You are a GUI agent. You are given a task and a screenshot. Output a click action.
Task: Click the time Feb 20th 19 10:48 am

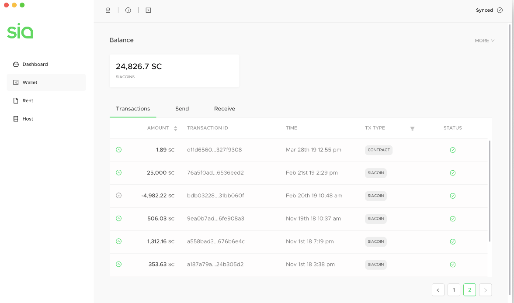(x=314, y=196)
